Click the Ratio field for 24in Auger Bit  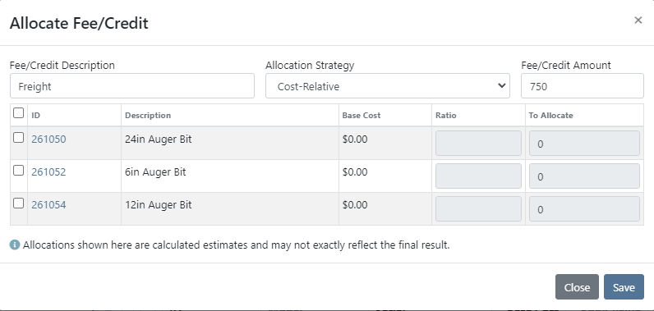tap(478, 144)
